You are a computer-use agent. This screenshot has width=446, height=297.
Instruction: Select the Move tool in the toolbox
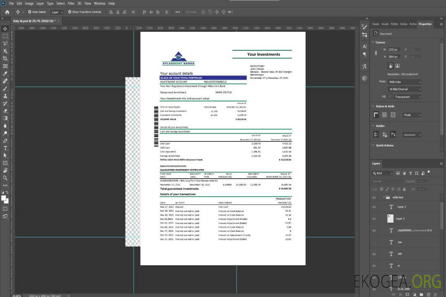pos(5,29)
